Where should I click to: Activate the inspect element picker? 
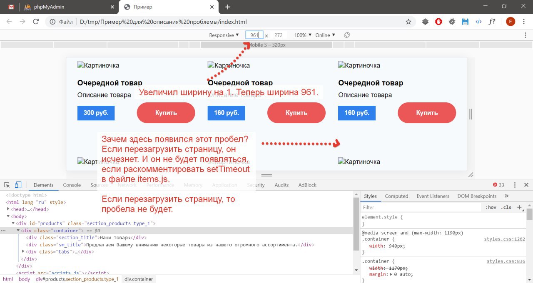(x=7, y=185)
